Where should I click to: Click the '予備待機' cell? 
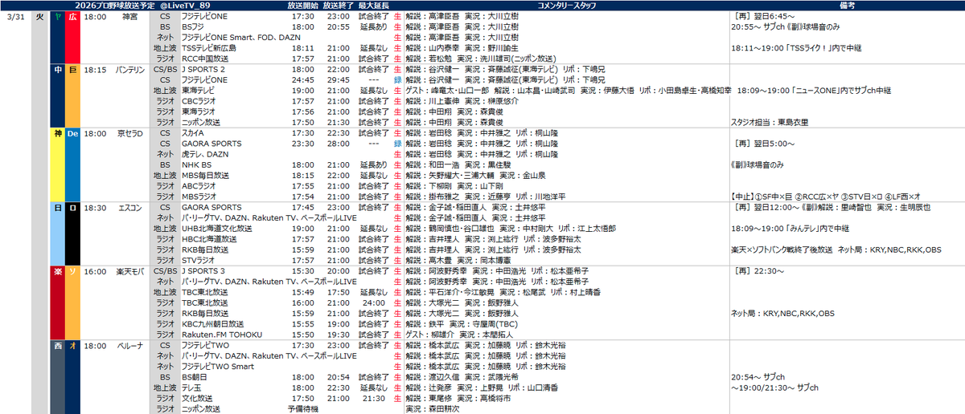click(302, 408)
